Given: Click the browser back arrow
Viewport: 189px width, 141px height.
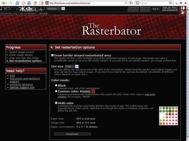Looking at the screenshot, I should [3, 3].
